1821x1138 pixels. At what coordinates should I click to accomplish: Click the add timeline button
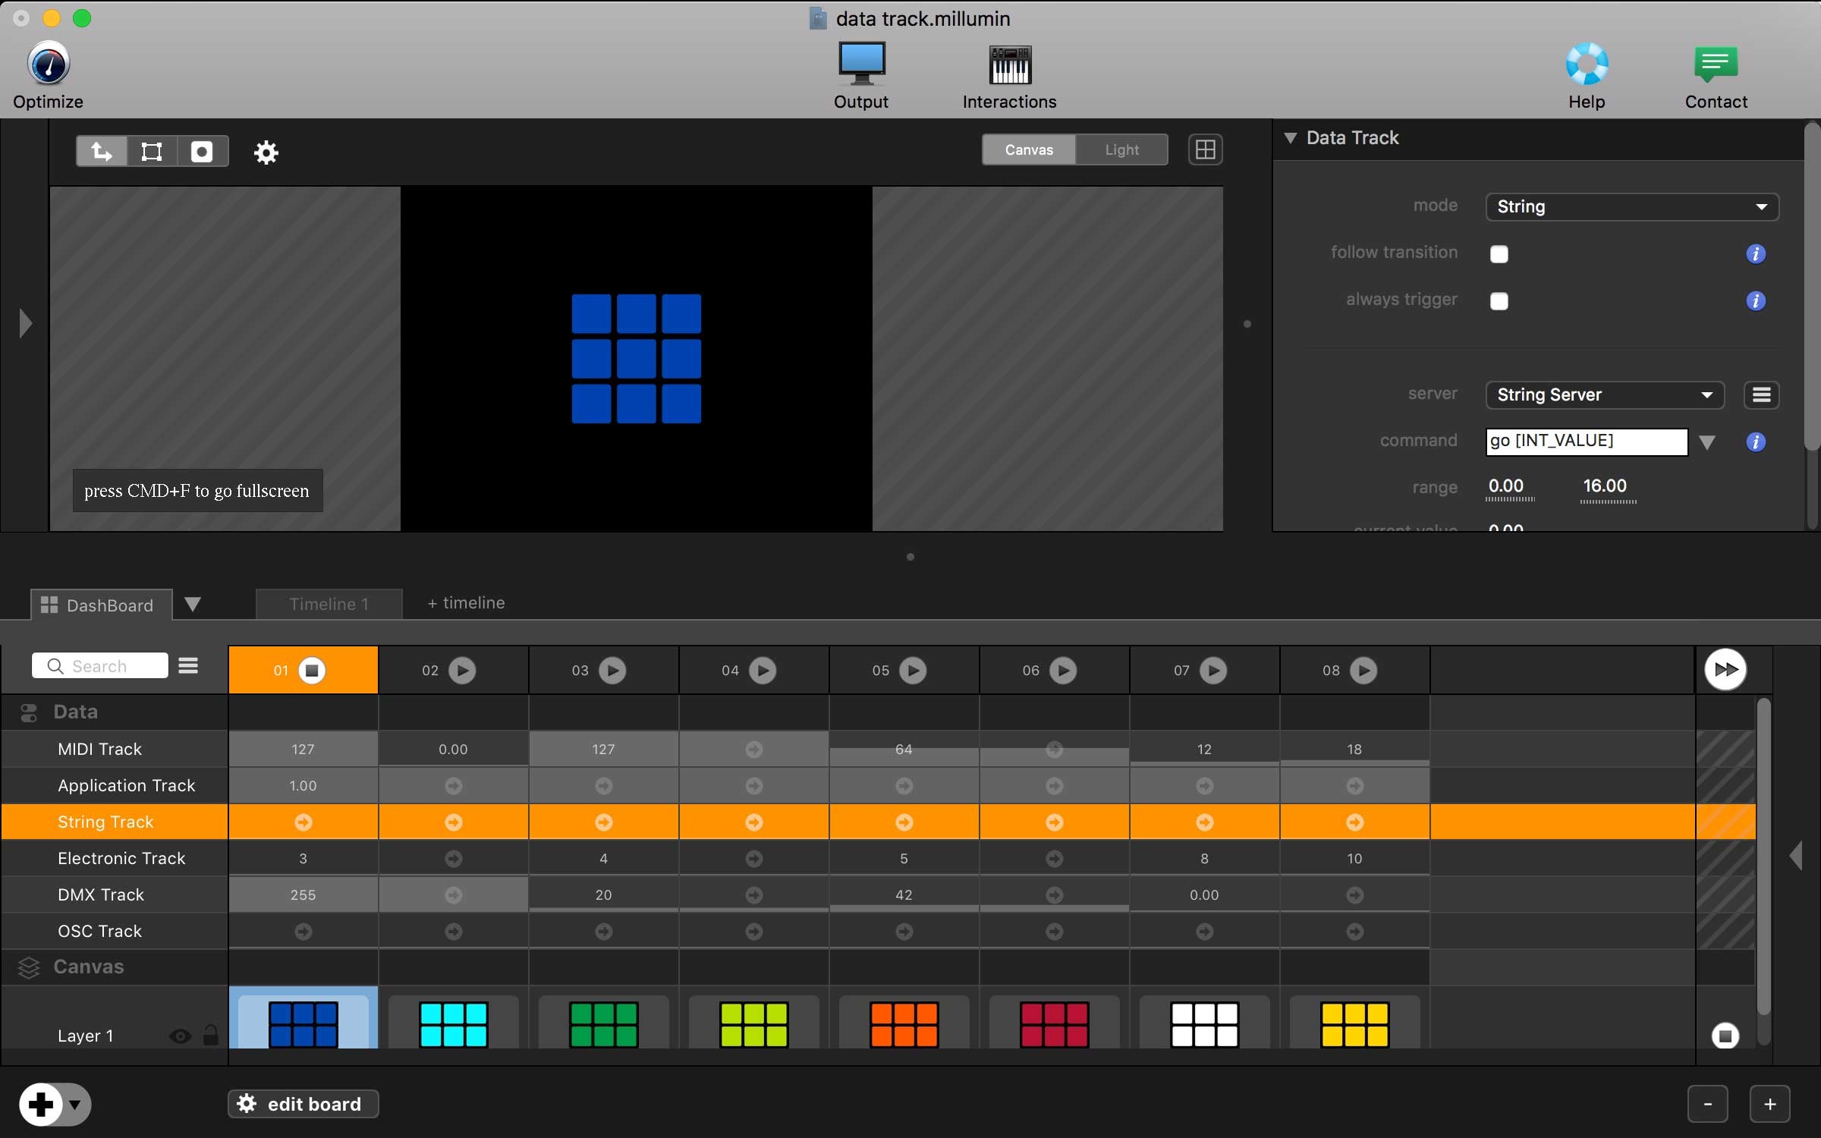point(465,603)
